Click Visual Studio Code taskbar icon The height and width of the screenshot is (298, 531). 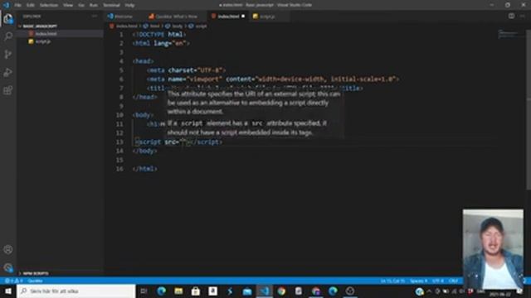265,291
